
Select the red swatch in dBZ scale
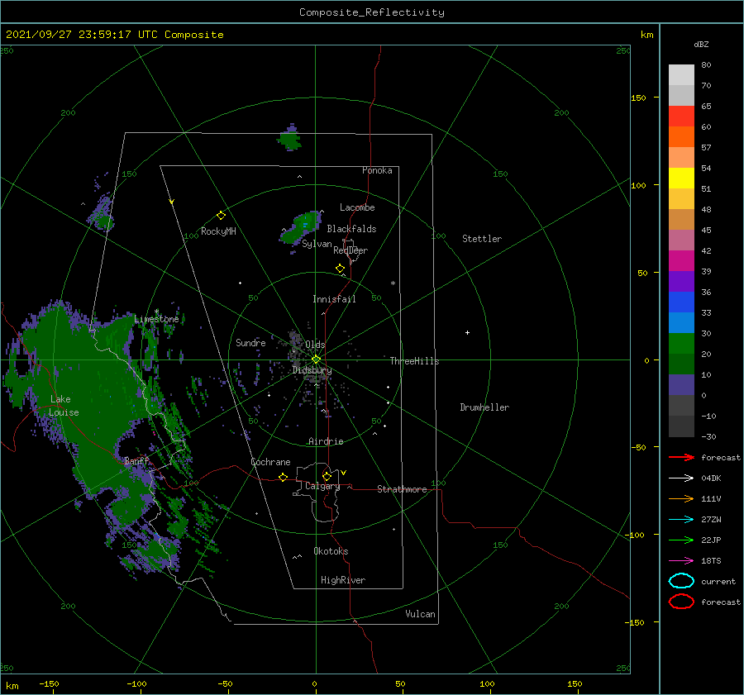point(681,116)
